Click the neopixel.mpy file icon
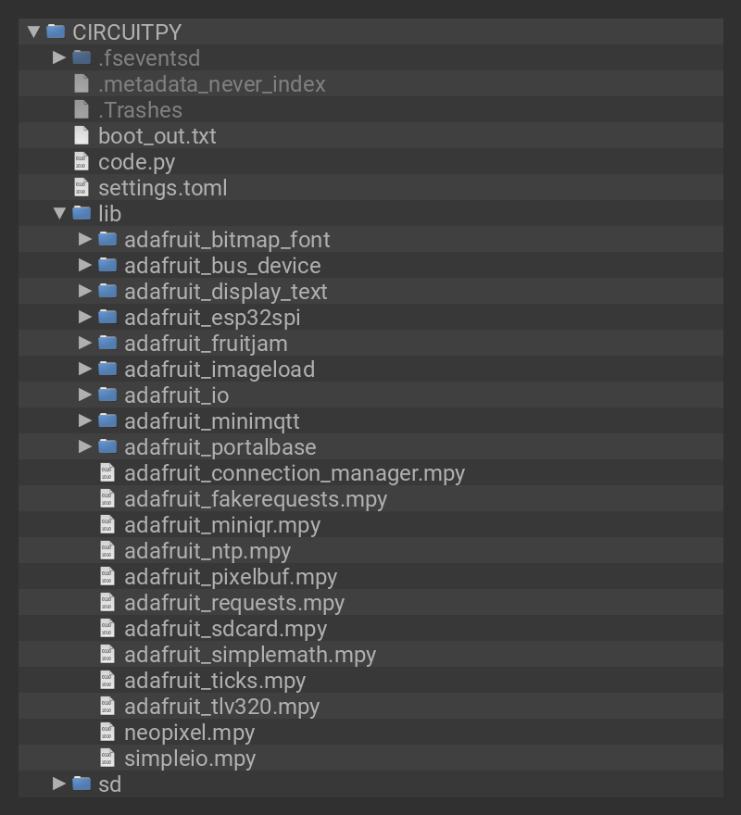This screenshot has height=815, width=741. (x=106, y=733)
